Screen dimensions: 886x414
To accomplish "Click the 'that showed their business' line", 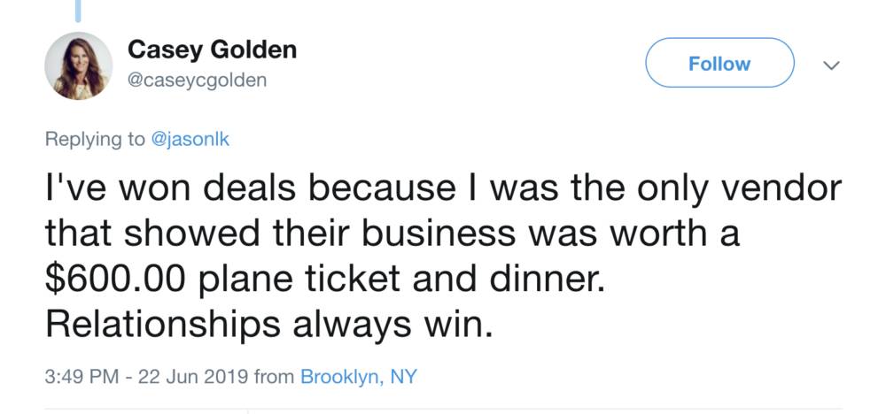I will coord(280,234).
